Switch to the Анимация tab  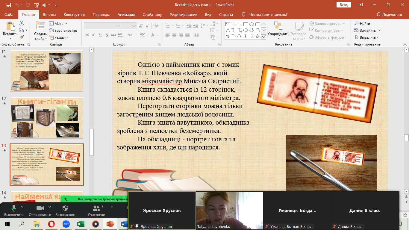coord(126,15)
